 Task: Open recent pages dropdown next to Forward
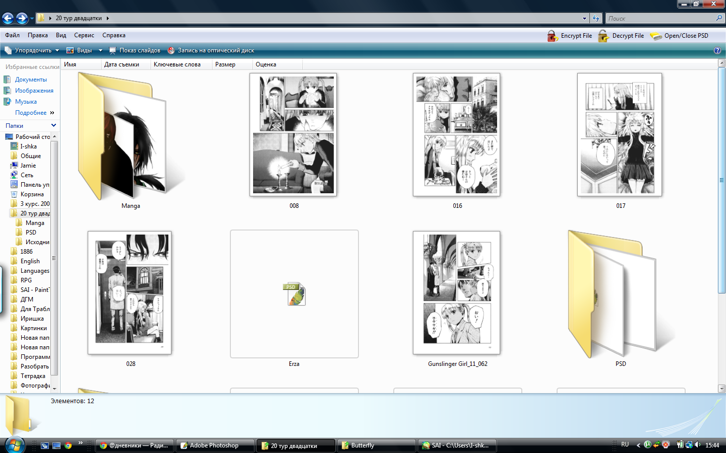(x=32, y=19)
